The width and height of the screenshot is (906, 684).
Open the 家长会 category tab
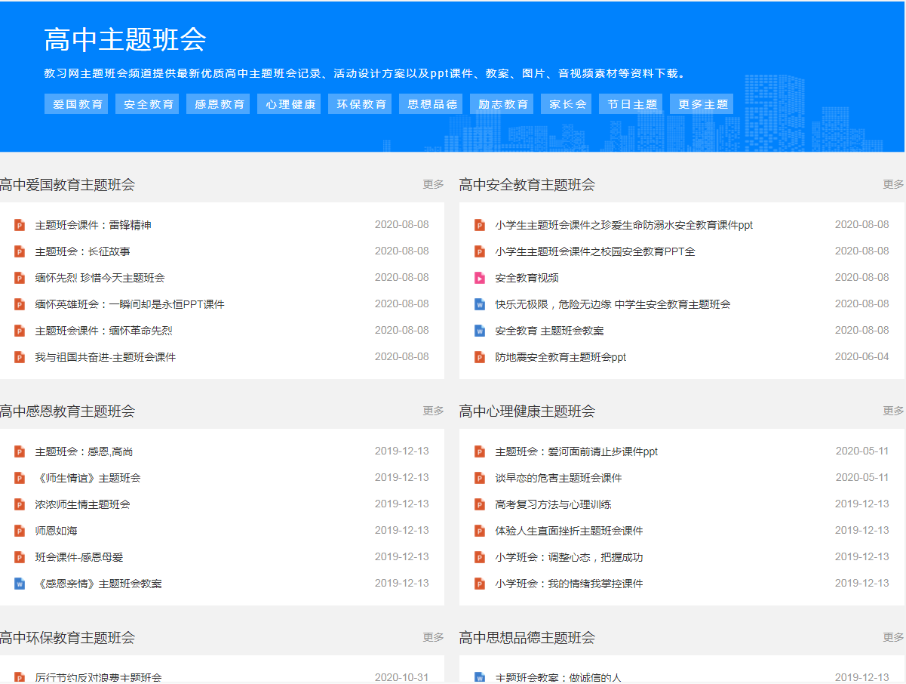click(567, 104)
